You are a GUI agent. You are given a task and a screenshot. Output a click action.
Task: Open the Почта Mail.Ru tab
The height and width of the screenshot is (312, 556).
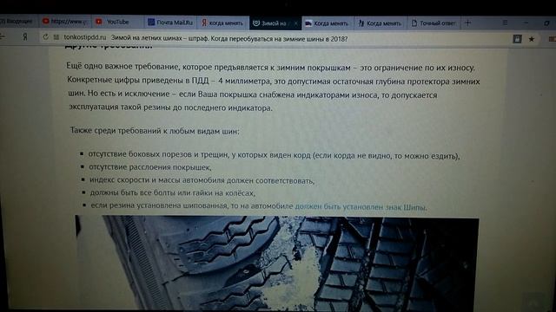pos(170,23)
